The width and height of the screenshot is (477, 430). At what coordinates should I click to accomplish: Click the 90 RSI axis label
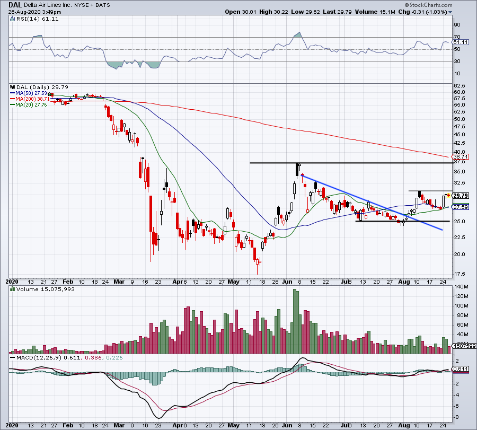(x=457, y=24)
